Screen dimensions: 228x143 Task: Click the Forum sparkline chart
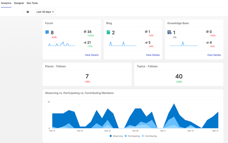(x=62, y=44)
